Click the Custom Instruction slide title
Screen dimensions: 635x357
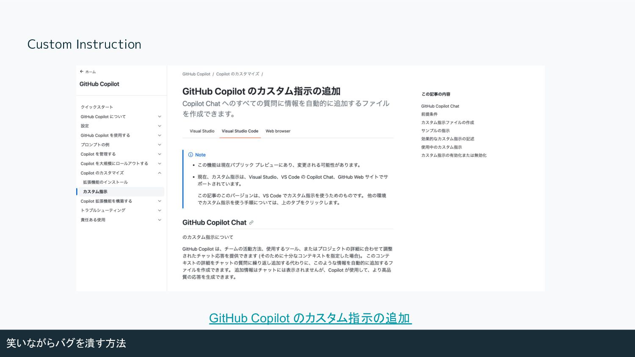pyautogui.click(x=84, y=44)
